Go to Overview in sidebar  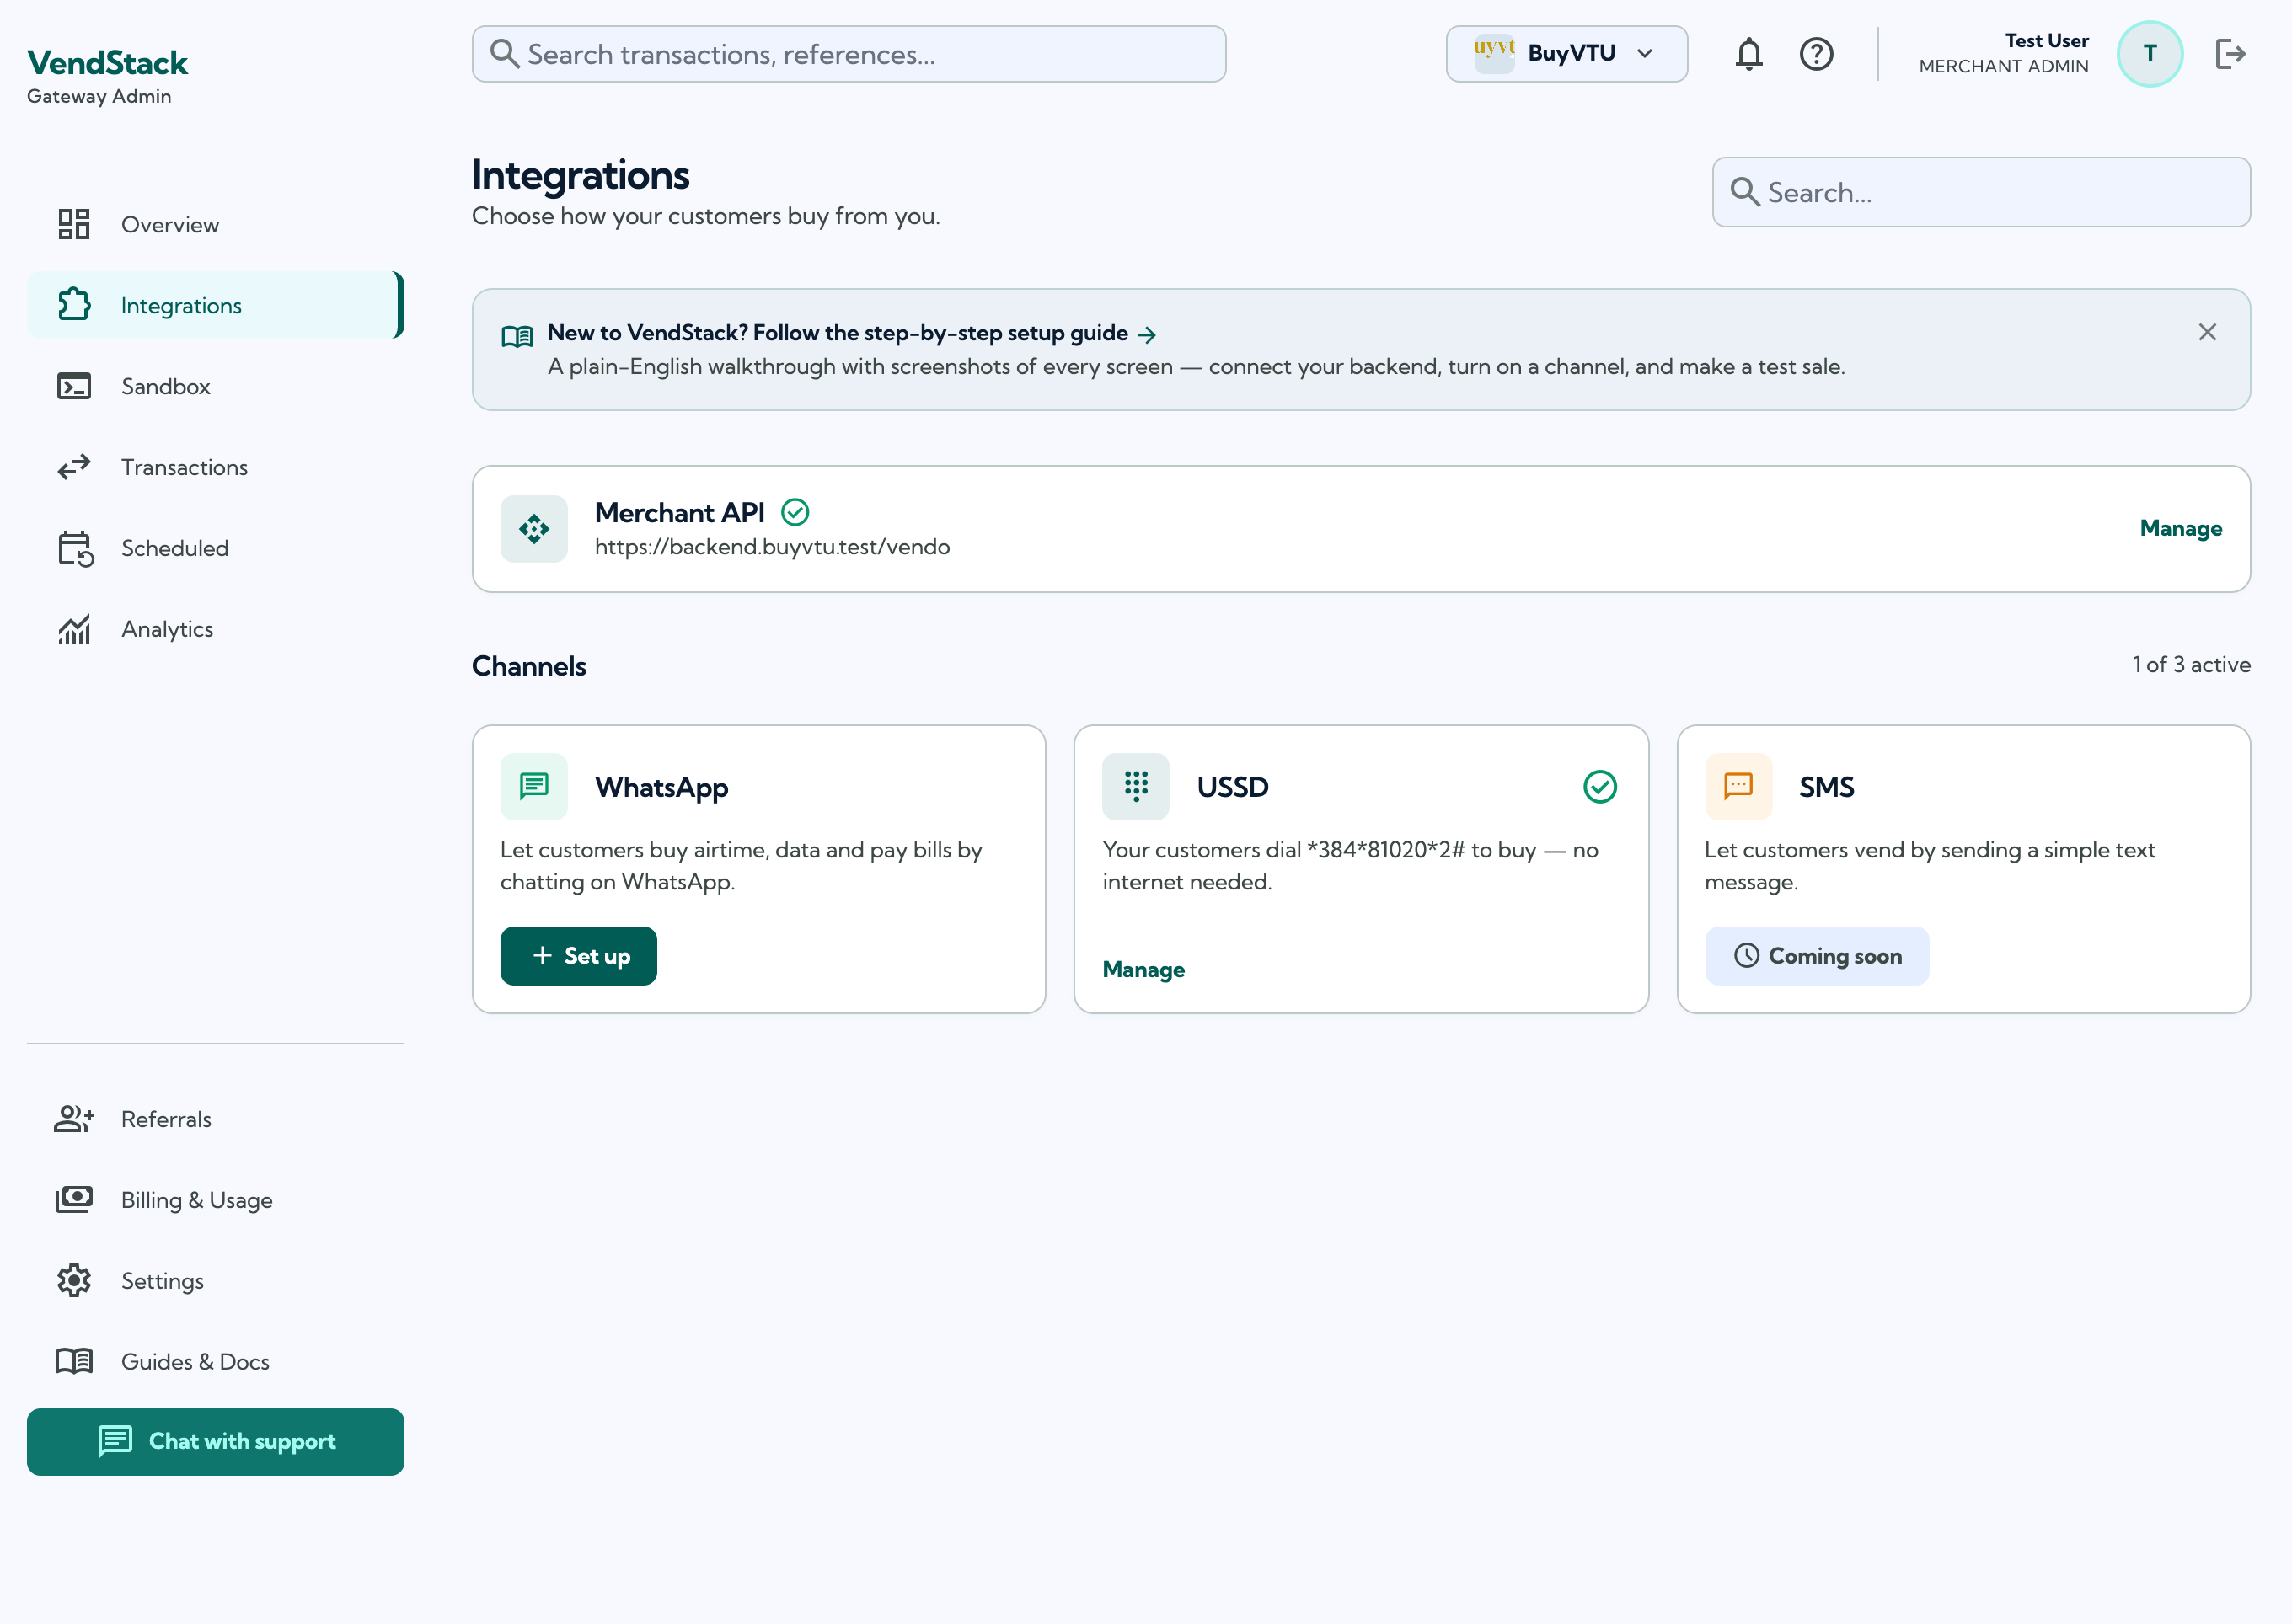click(x=215, y=224)
